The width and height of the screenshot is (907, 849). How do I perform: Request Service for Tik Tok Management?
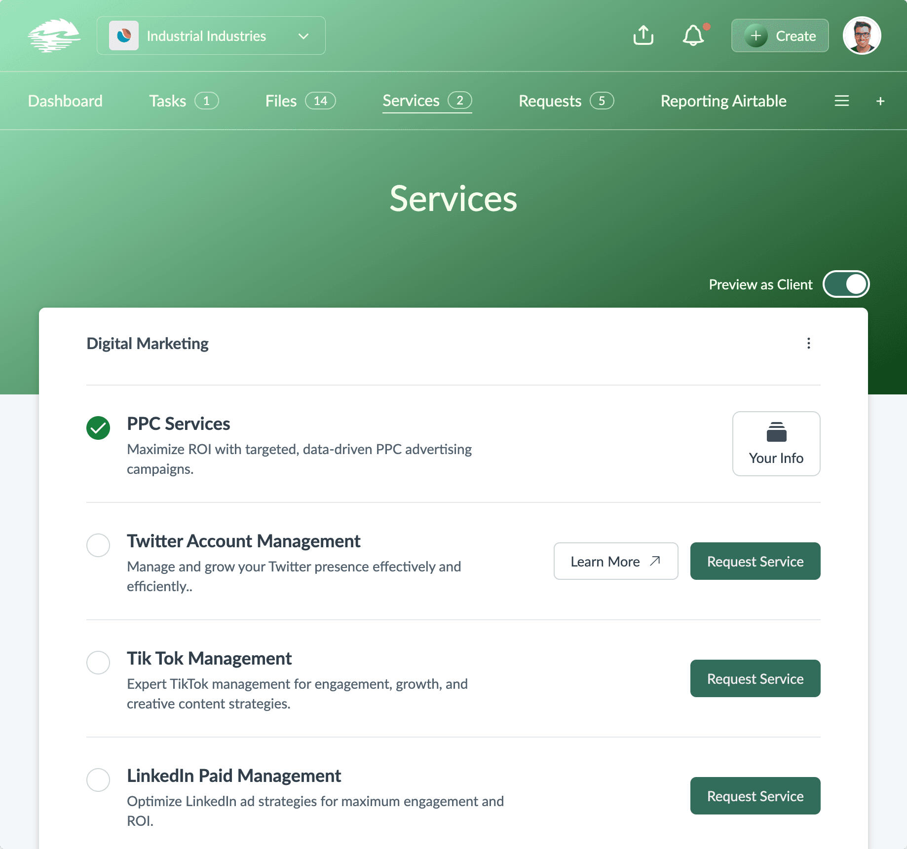[755, 678]
